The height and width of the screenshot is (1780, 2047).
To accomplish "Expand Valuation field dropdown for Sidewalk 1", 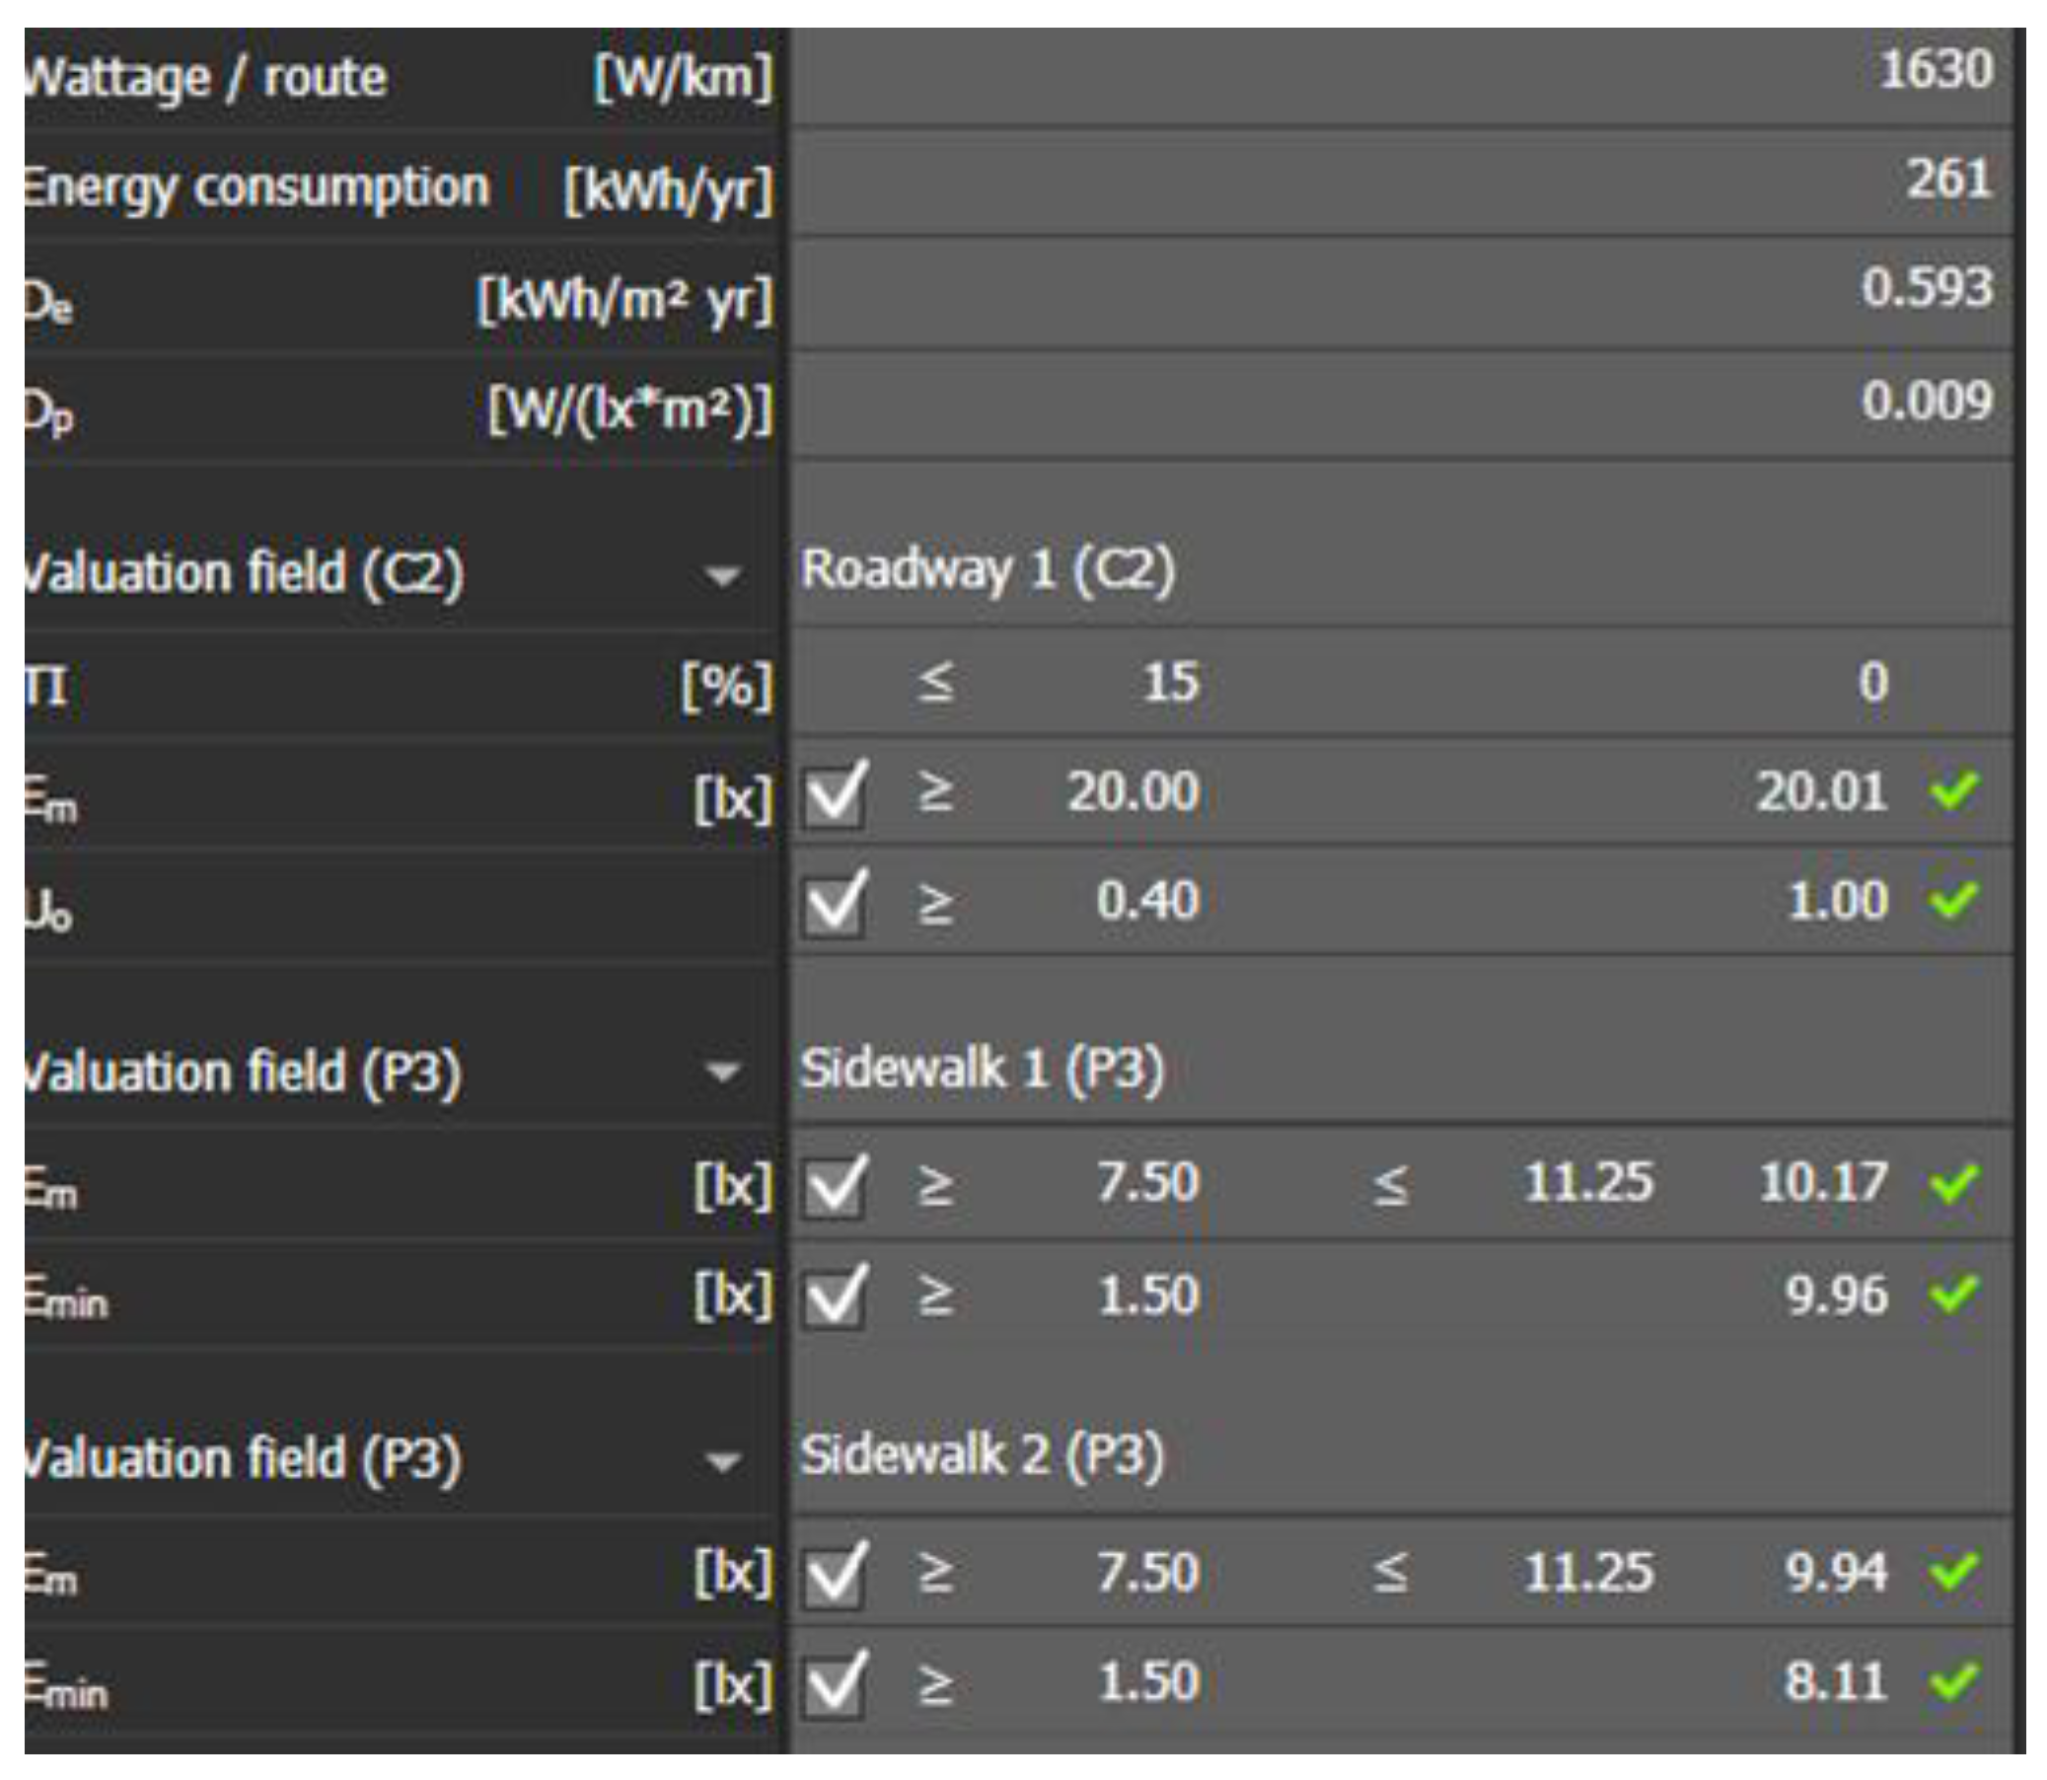I will pos(722,1072).
